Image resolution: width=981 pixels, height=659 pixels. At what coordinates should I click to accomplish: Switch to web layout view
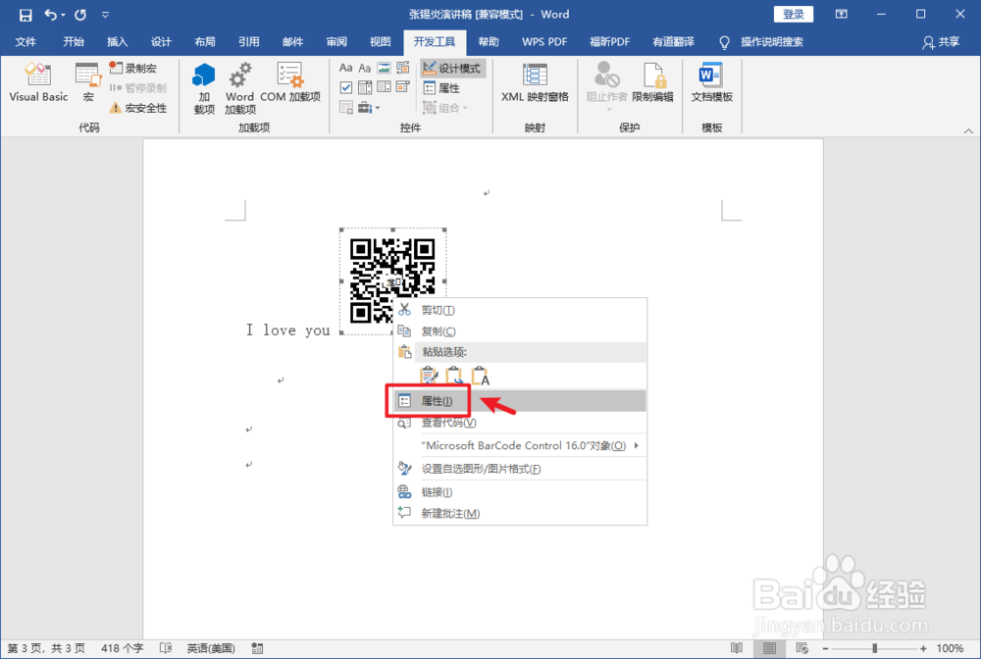tap(802, 648)
